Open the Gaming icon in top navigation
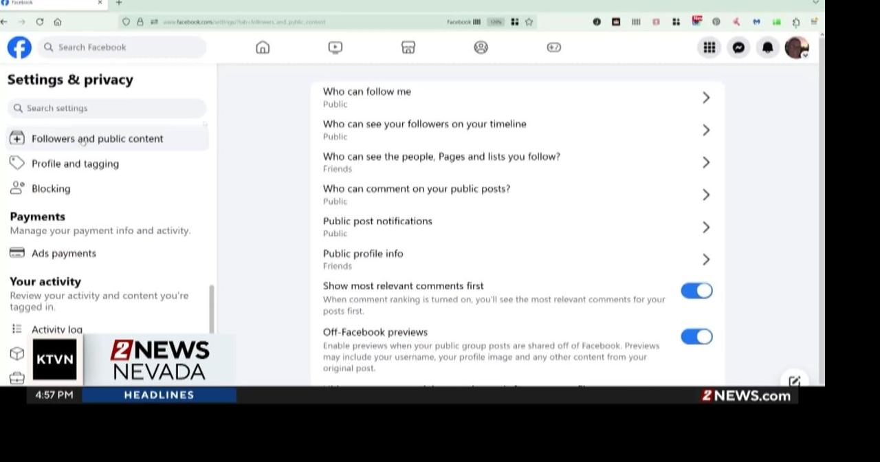Screen dimensions: 880x462 tap(554, 47)
